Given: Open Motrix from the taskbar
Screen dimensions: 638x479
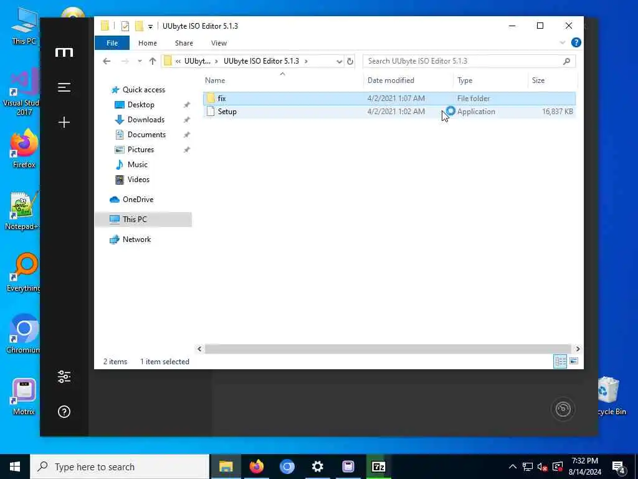Looking at the screenshot, I should 348,467.
